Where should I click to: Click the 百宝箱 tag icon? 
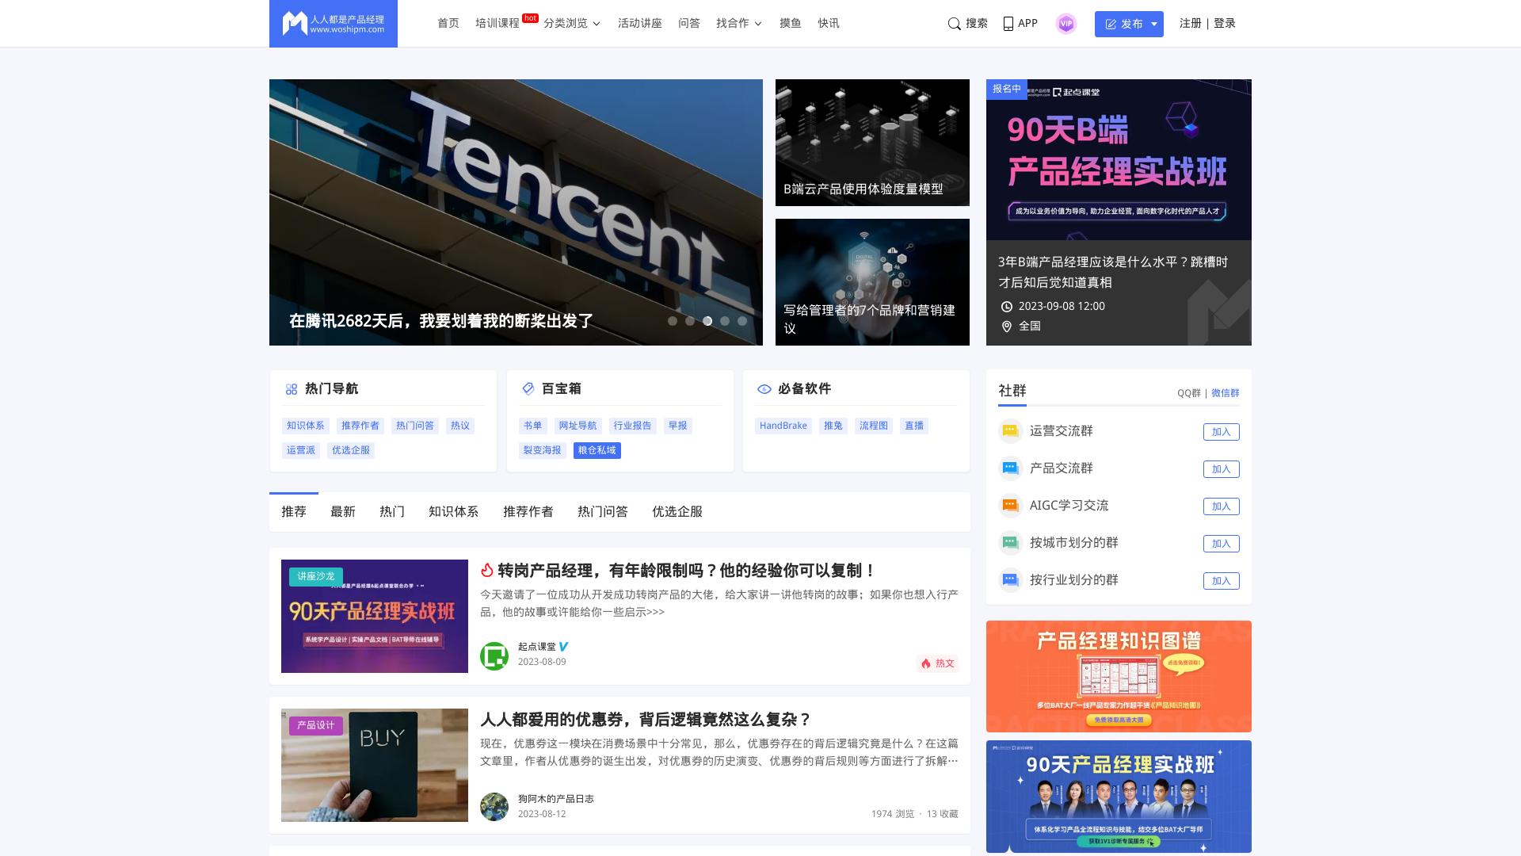(x=528, y=388)
